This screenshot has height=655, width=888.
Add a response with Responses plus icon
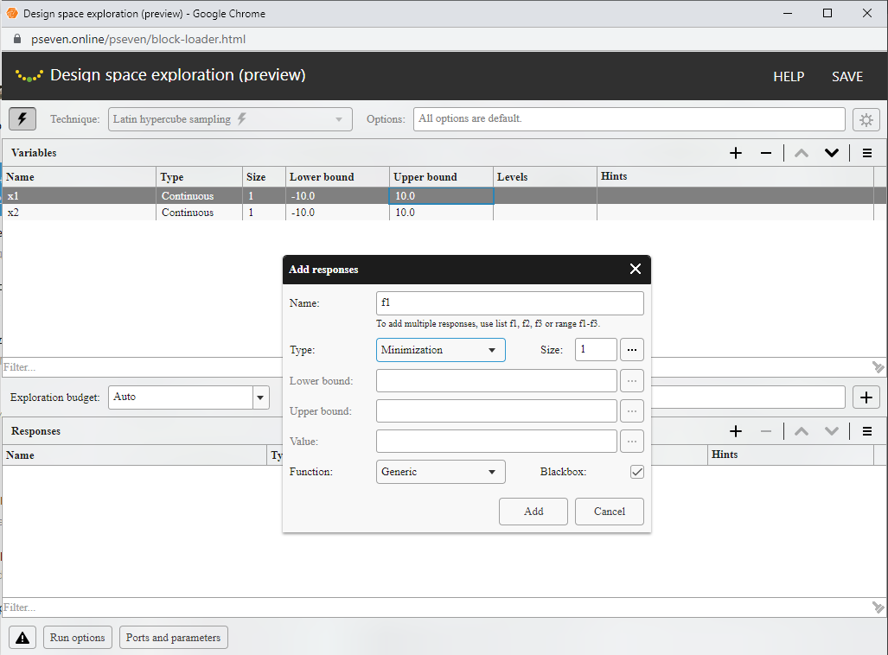click(736, 431)
